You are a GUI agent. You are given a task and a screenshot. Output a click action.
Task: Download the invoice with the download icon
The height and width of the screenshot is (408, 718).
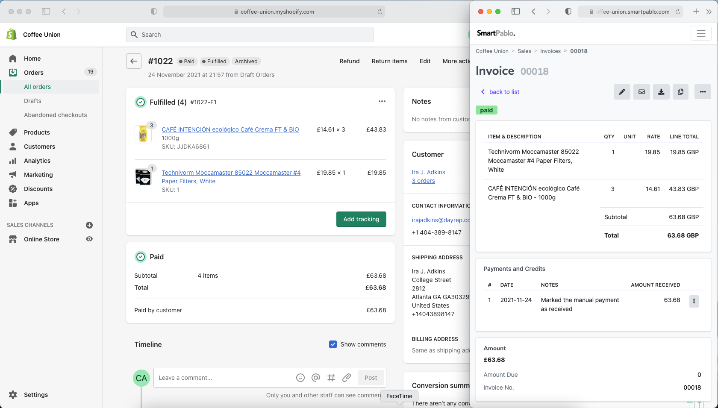click(x=661, y=92)
